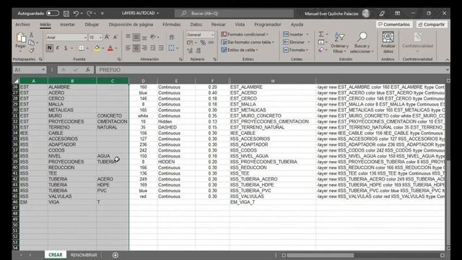The width and height of the screenshot is (462, 260).
Task: Click the wrap text icon
Action: click(172, 37)
